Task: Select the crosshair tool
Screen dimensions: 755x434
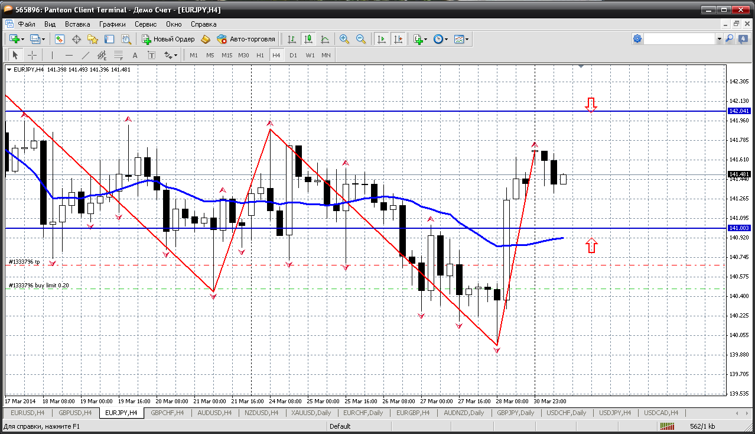Action: click(32, 55)
